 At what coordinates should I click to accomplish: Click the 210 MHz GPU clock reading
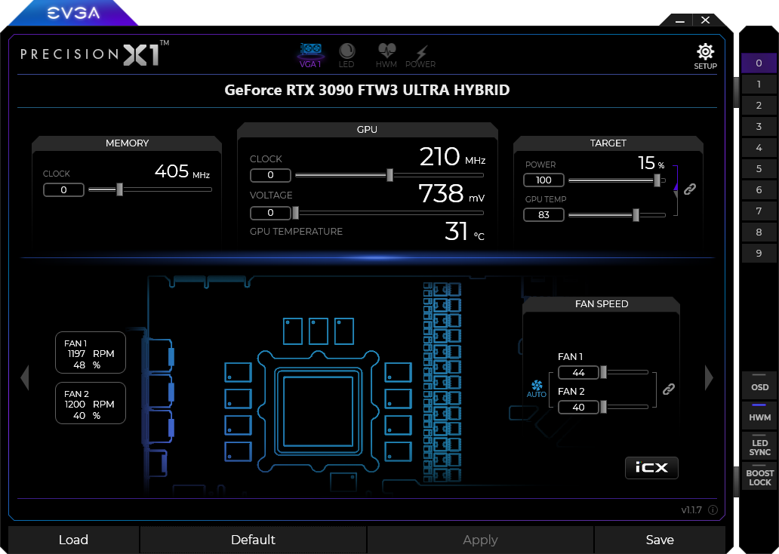pos(452,156)
